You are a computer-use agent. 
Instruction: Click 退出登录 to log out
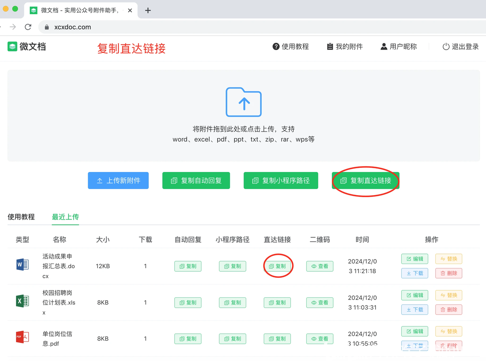click(461, 46)
